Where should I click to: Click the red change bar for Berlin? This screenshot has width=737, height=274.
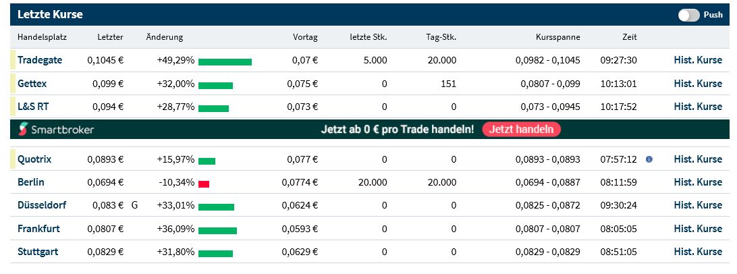(x=204, y=184)
